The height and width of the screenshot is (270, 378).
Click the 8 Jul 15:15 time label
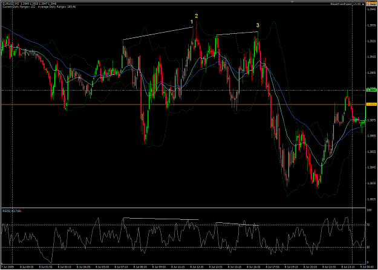(x=235, y=267)
